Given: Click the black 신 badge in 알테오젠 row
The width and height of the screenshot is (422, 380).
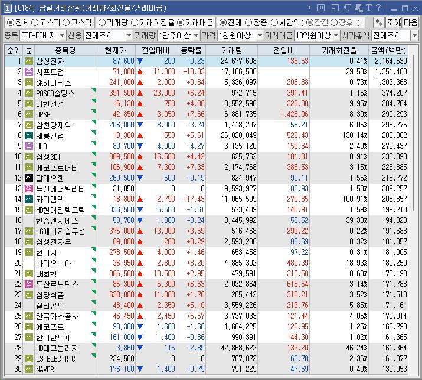Looking at the screenshot, I should (x=29, y=178).
